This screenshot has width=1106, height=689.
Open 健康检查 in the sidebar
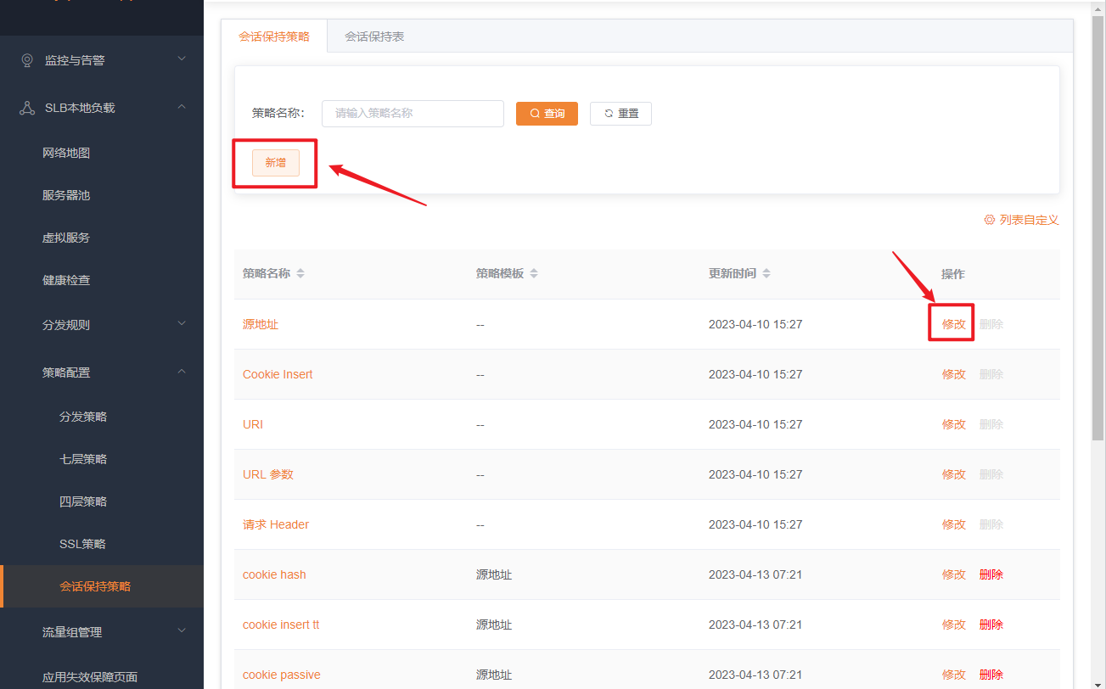coord(66,280)
